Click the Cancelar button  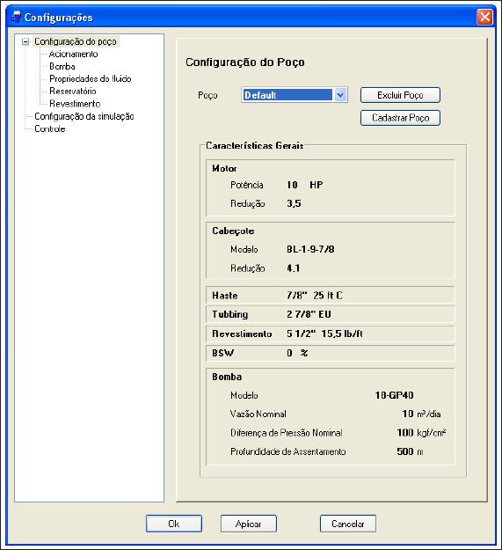coord(348,524)
